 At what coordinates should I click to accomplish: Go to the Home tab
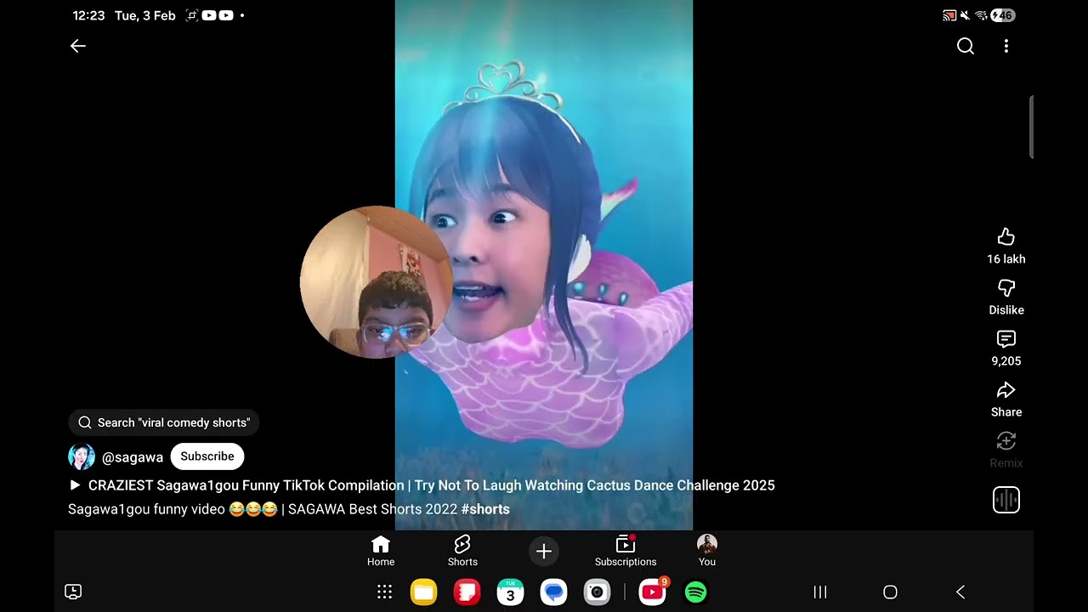pyautogui.click(x=381, y=551)
